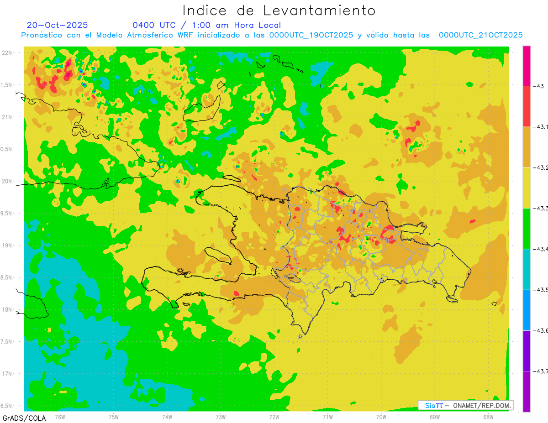Click the bottom violet swatch in the legend
The width and height of the screenshot is (548, 423).
click(527, 391)
